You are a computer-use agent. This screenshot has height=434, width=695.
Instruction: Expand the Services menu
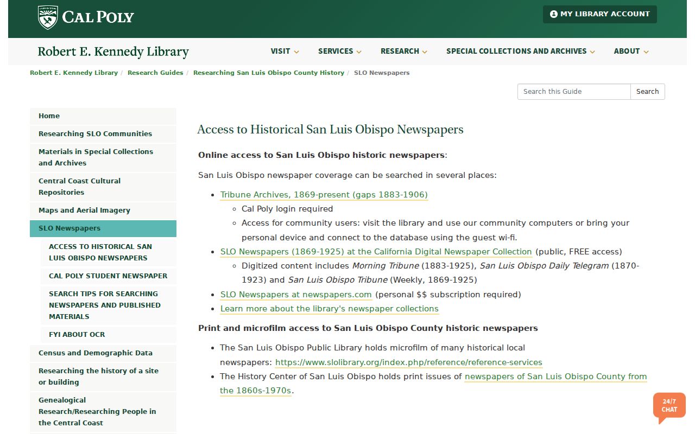[x=340, y=51]
